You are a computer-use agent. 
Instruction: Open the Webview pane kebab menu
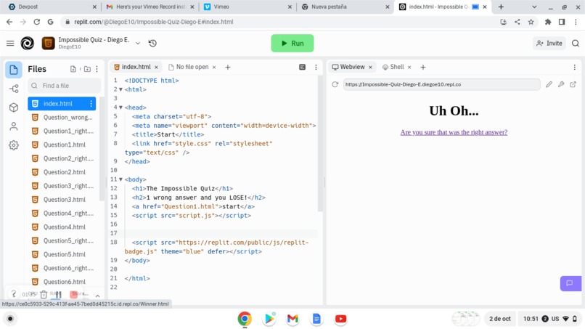(575, 68)
